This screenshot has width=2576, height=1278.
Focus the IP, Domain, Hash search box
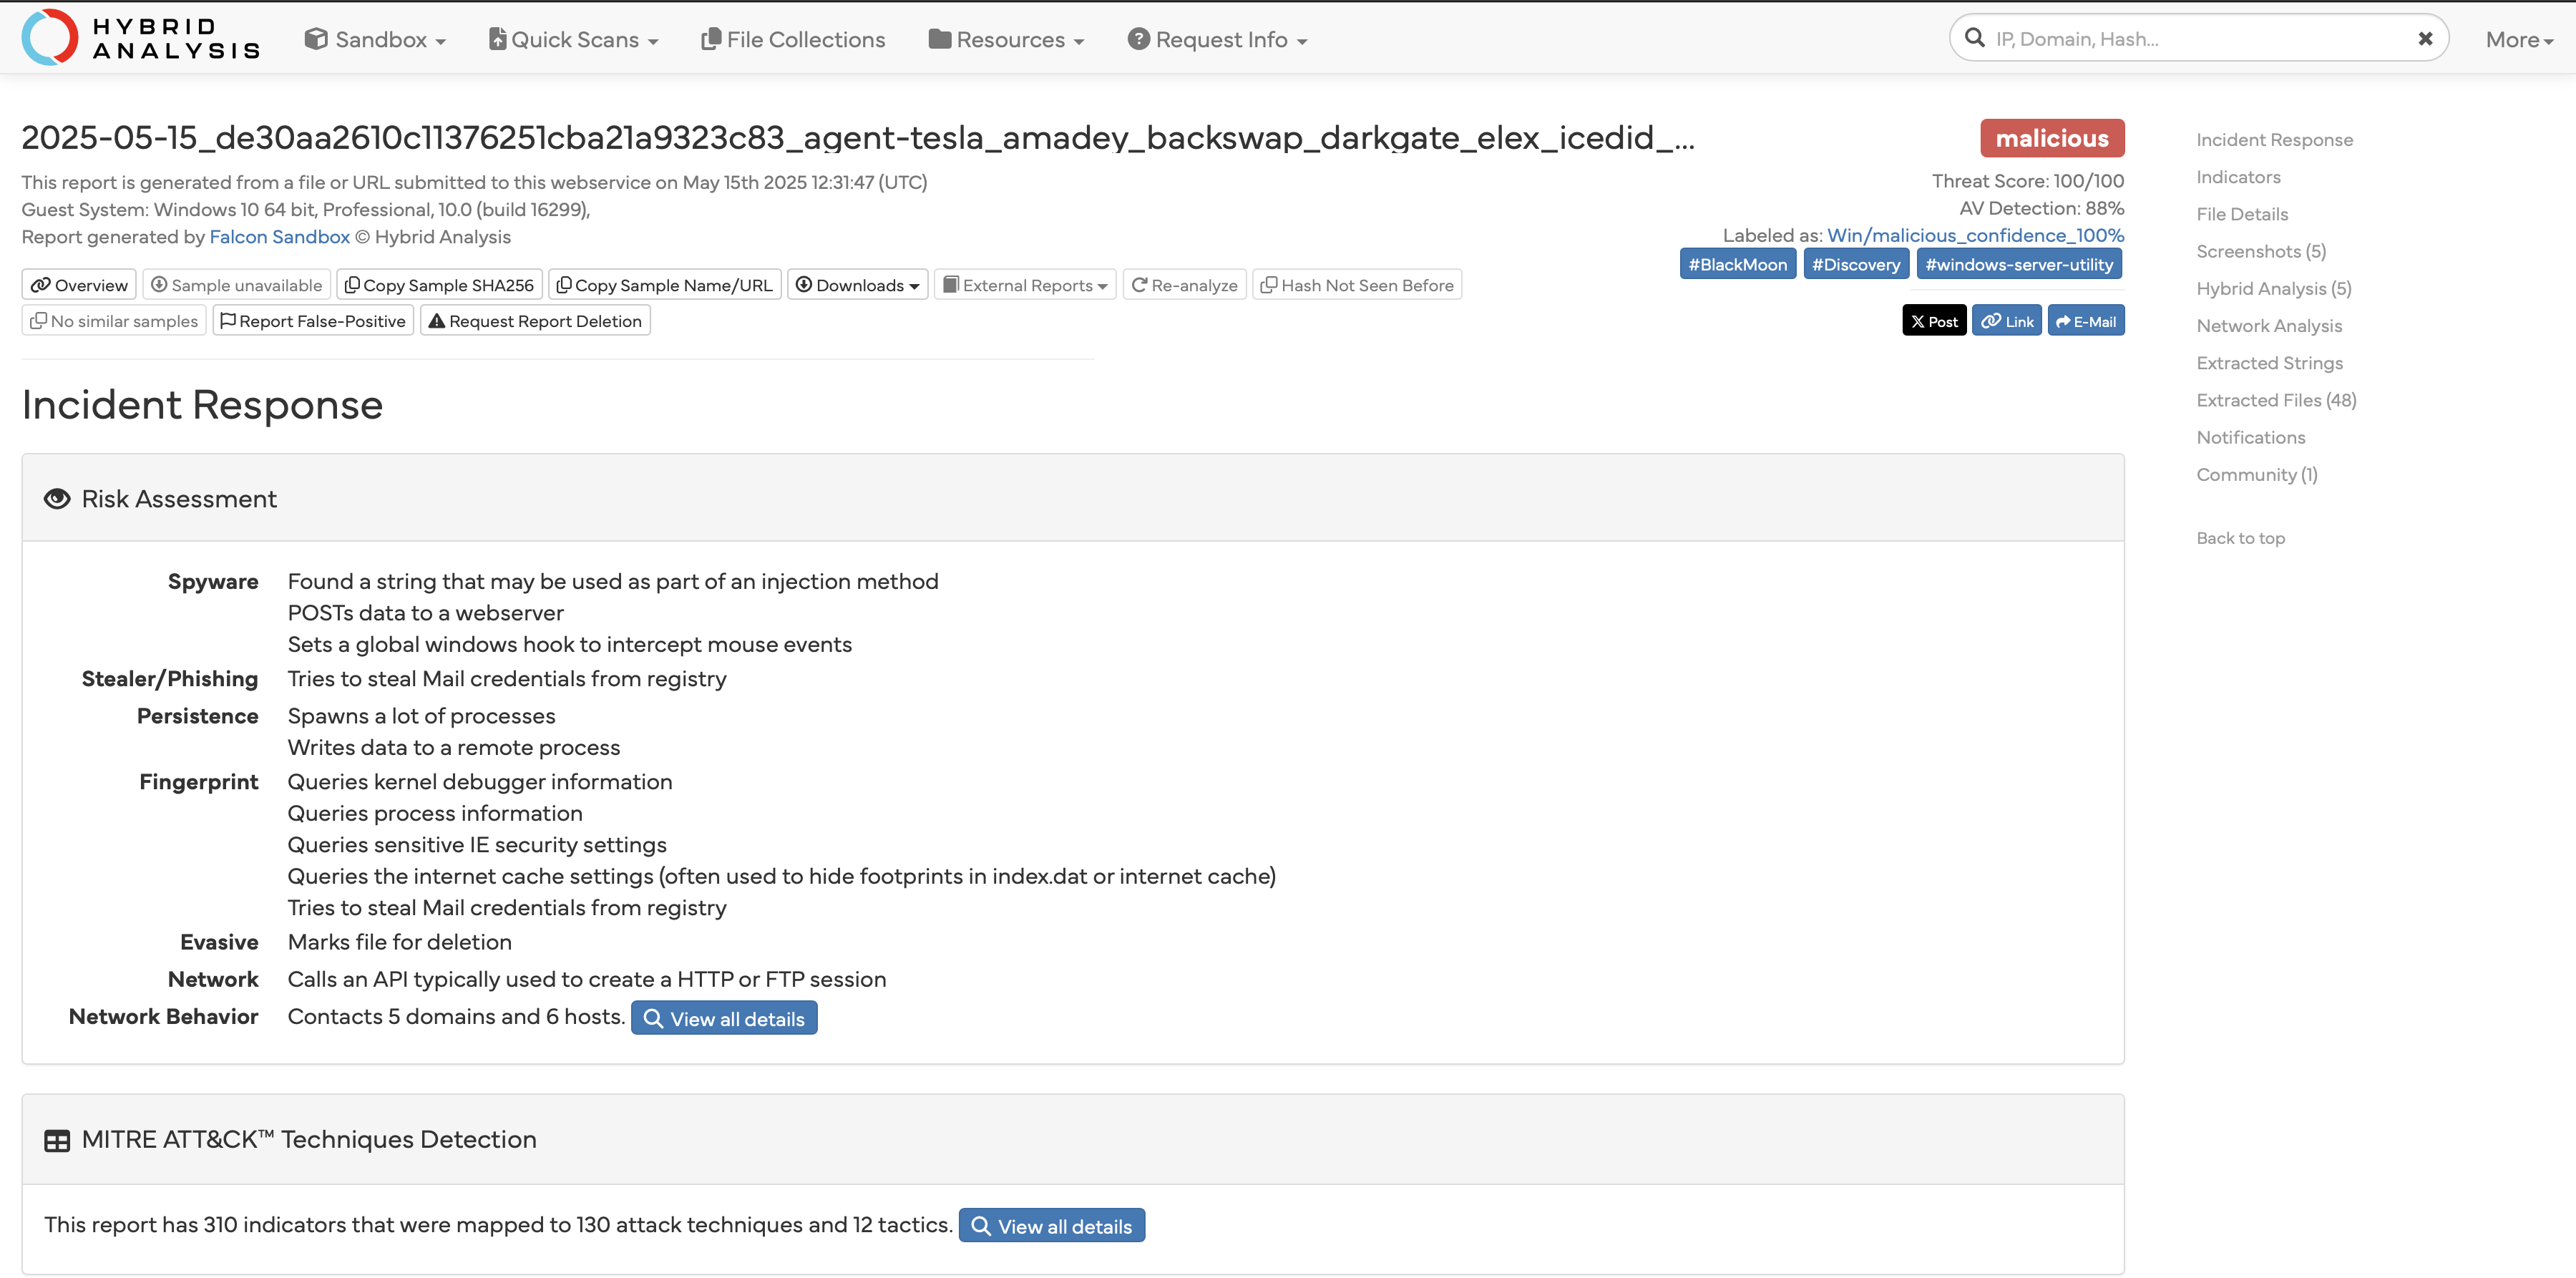[2198, 39]
